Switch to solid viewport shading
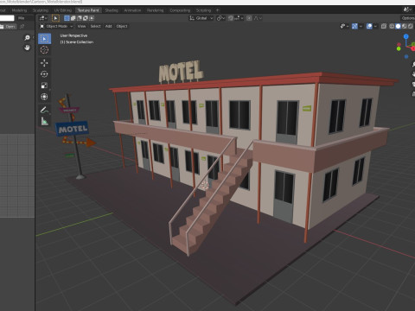The height and width of the screenshot is (311, 415). click(x=398, y=26)
